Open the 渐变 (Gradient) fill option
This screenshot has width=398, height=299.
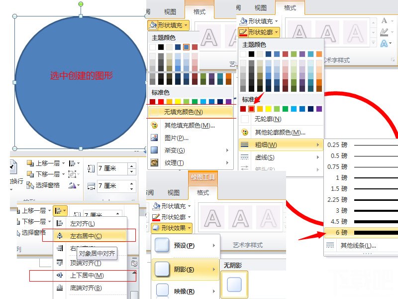[x=153, y=149]
